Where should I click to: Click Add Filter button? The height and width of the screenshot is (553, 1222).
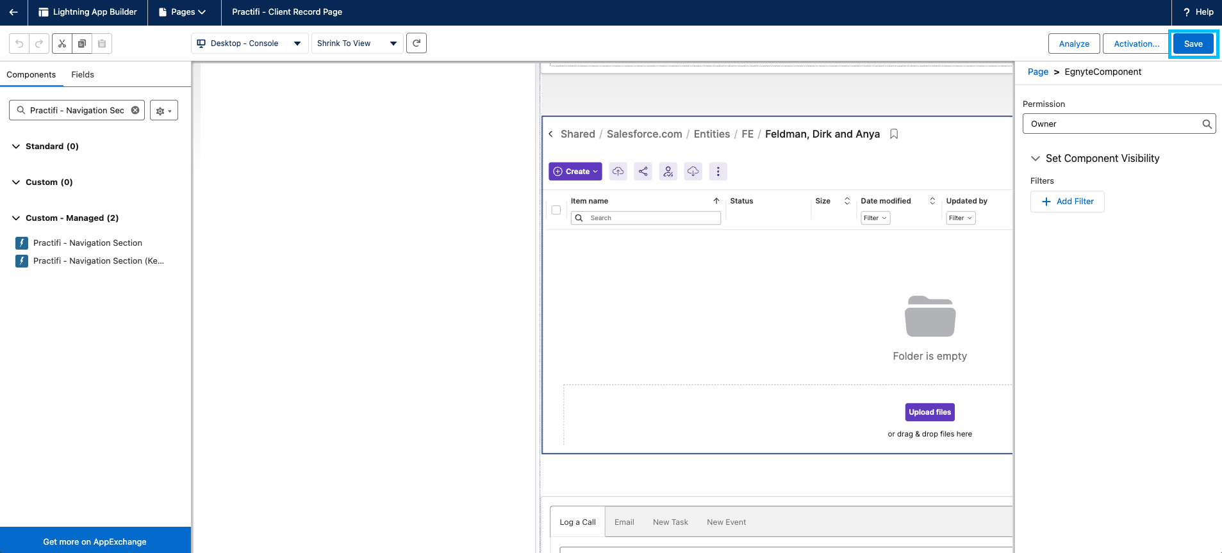(1068, 202)
